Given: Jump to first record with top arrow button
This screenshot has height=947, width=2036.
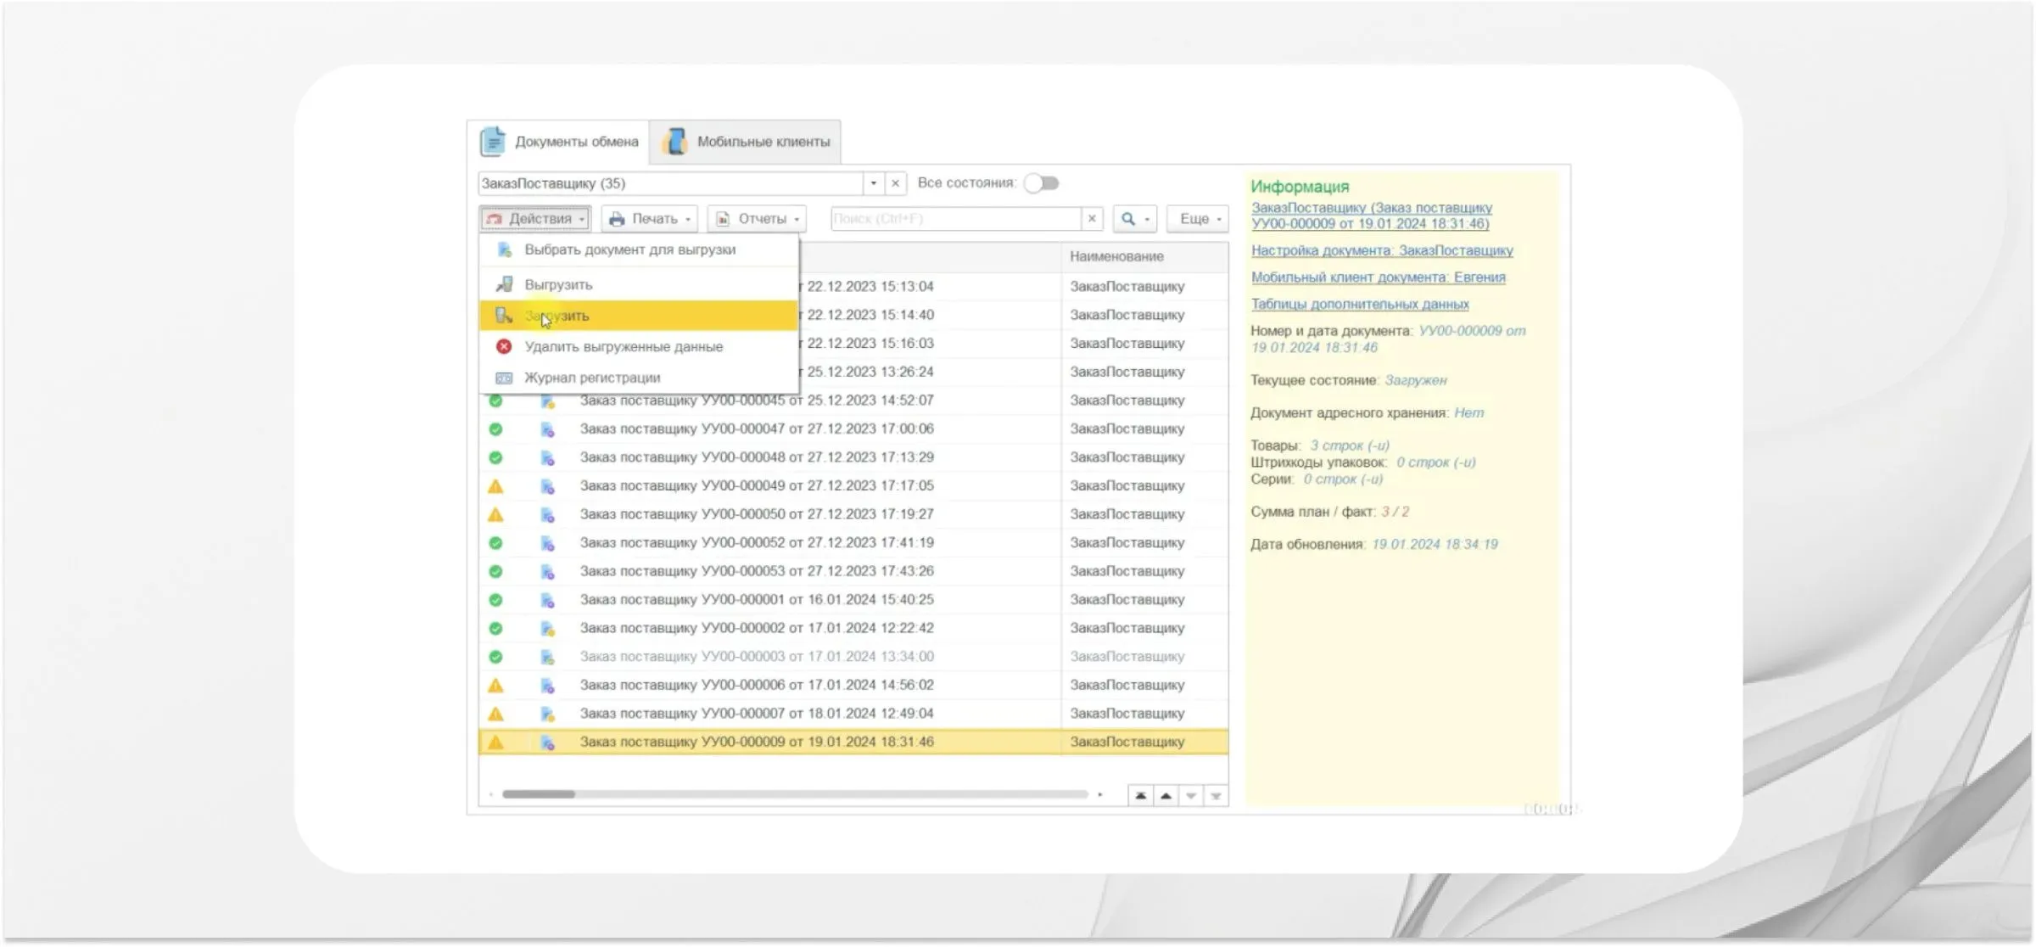Looking at the screenshot, I should 1141,796.
